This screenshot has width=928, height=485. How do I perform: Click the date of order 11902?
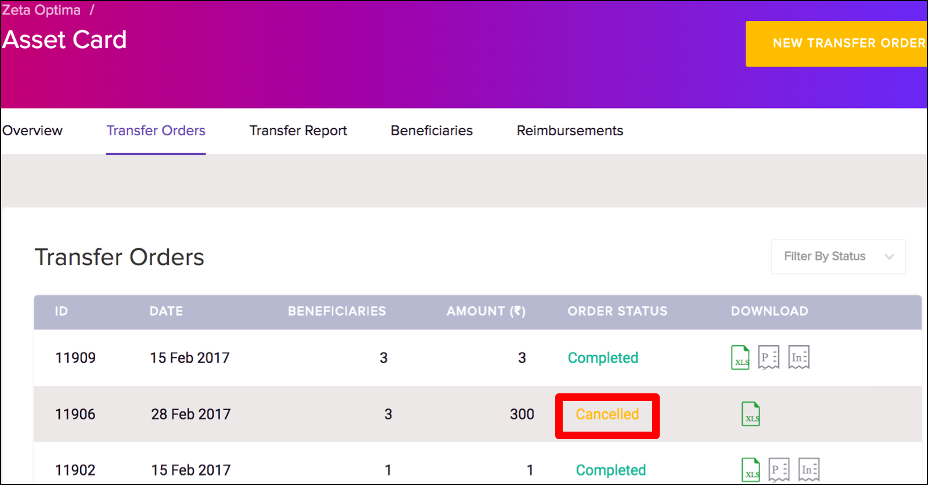pyautogui.click(x=191, y=470)
